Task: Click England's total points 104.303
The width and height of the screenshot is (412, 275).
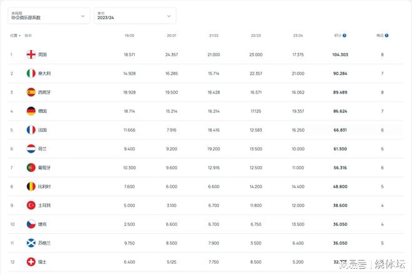Action: (x=340, y=55)
